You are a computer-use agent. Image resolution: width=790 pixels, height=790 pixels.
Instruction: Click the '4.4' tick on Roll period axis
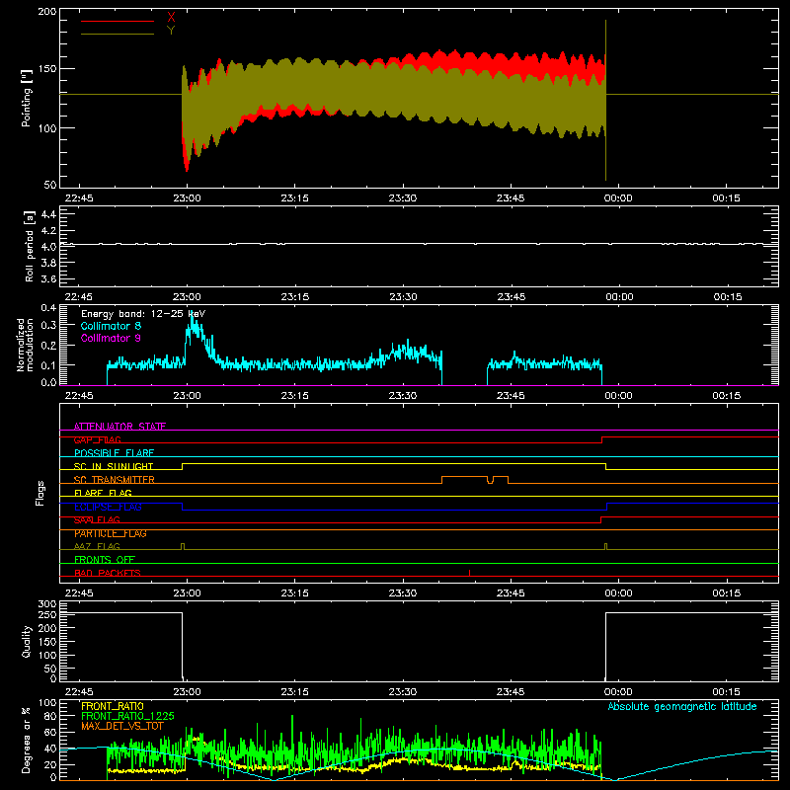(48, 215)
